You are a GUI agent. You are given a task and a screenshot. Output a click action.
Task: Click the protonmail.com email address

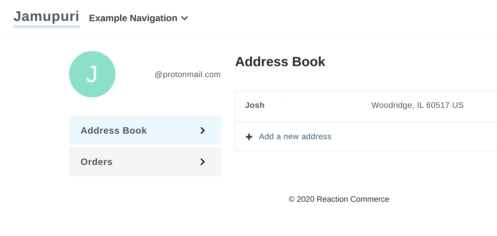188,74
